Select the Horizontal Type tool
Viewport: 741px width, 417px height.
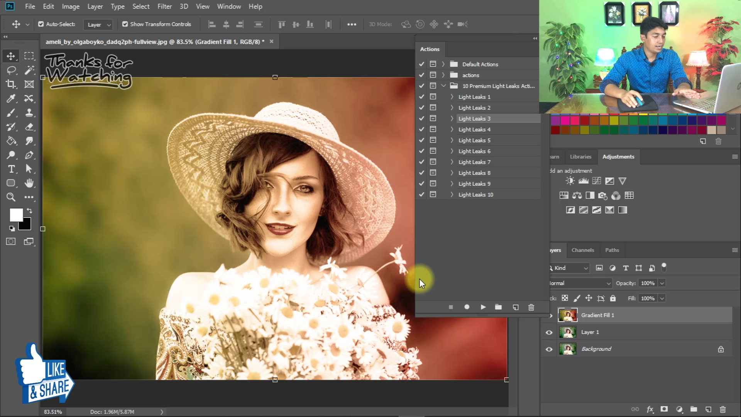11,169
